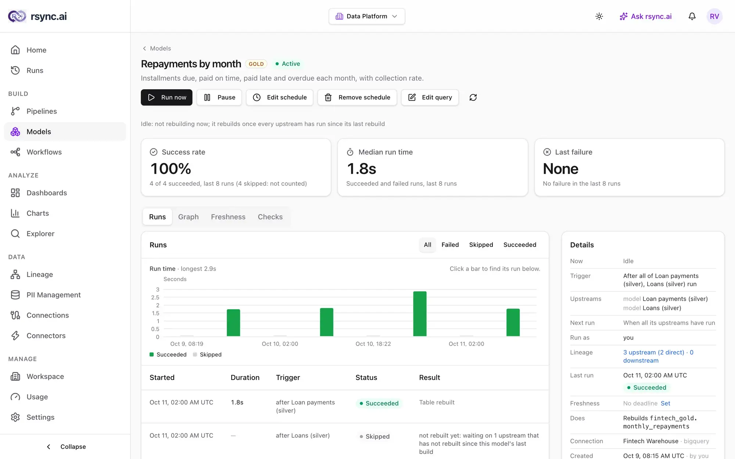Open notifications bell
Image resolution: width=735 pixels, height=459 pixels.
692,16
